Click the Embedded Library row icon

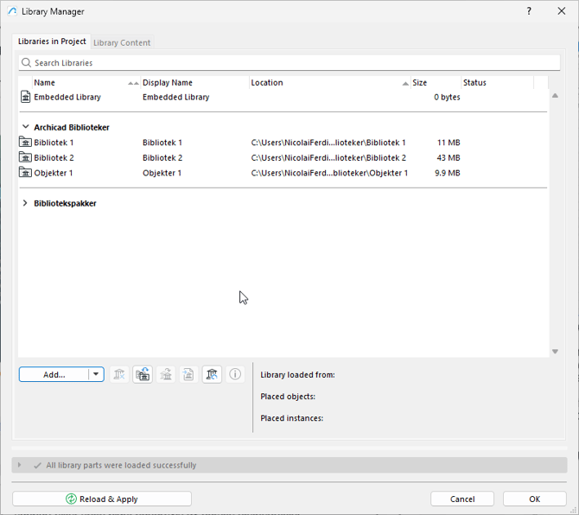pos(26,98)
